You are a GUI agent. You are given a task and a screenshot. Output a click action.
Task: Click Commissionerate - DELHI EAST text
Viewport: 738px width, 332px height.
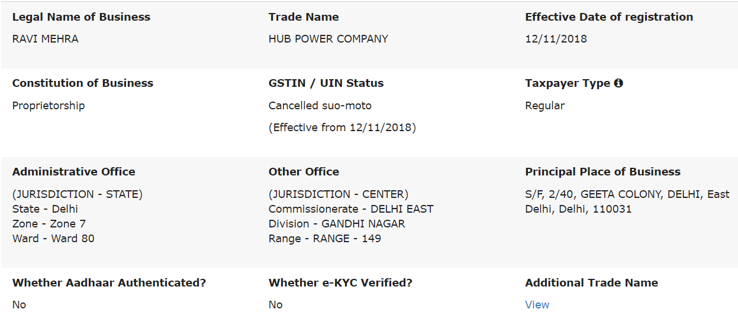pyautogui.click(x=350, y=209)
